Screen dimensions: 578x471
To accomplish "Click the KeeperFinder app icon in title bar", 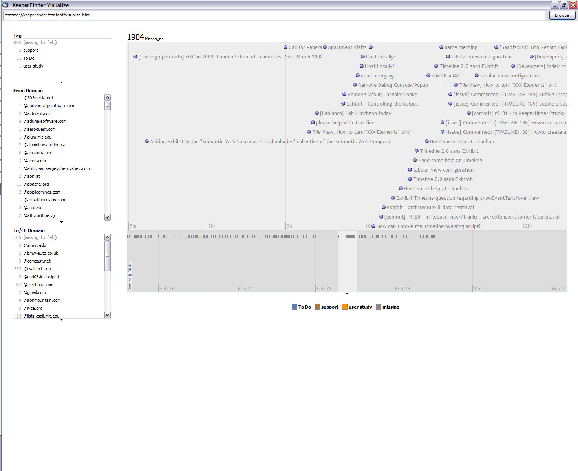I will point(5,5).
